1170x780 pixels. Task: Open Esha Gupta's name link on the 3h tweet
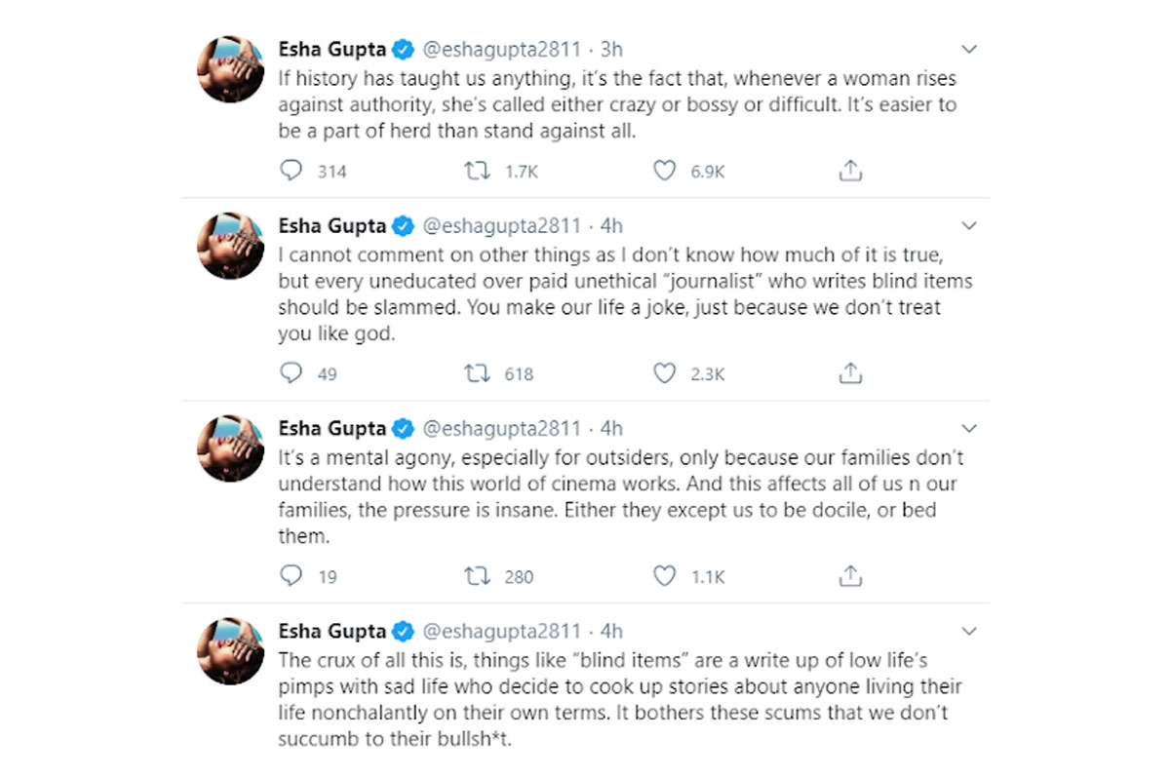[332, 49]
